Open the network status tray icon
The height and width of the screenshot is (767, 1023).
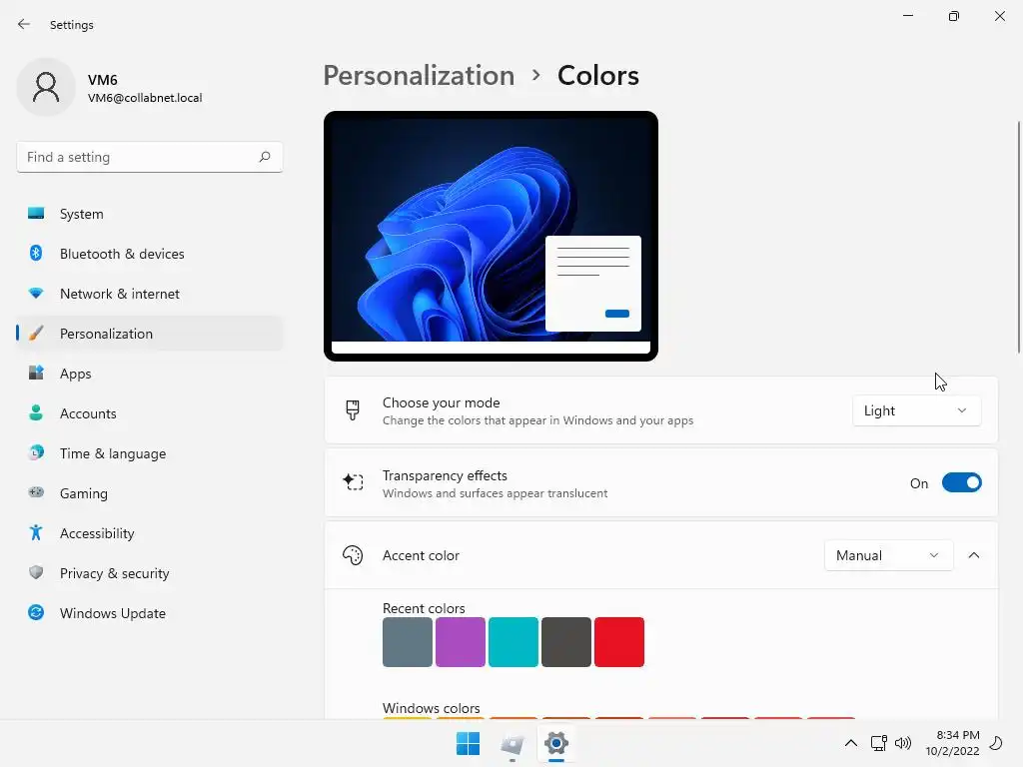tap(878, 743)
